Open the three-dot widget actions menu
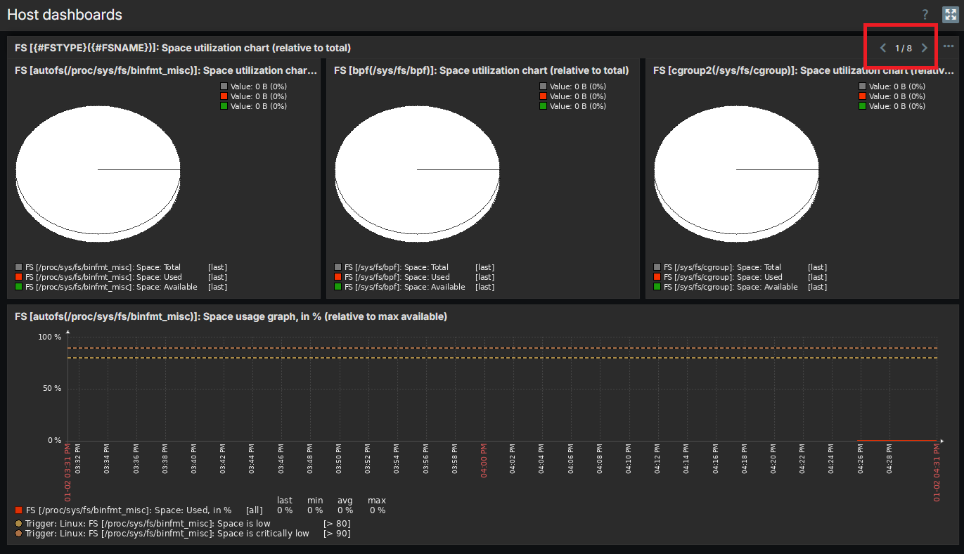 949,46
